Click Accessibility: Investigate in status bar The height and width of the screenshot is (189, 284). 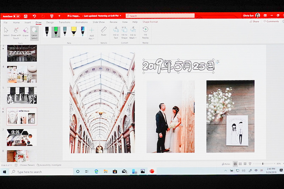click(x=49, y=165)
